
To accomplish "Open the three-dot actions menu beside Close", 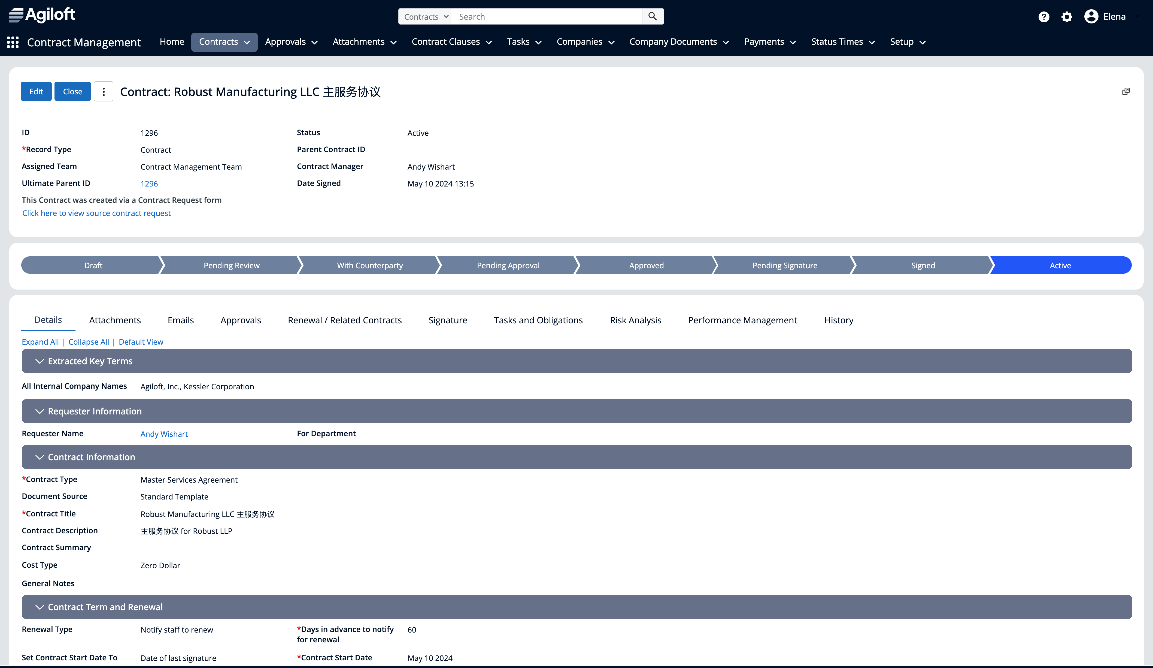I will pos(104,91).
